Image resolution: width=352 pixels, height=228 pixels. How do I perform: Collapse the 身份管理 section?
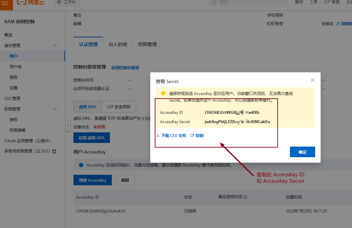click(x=55, y=46)
